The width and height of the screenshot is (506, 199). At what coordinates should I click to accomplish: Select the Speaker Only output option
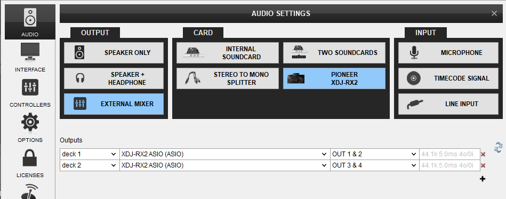pos(114,53)
